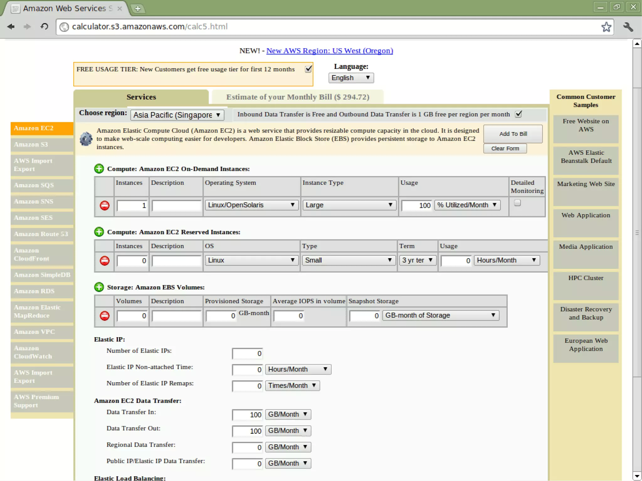642x481 pixels.
Task: Expand the Instance Type Large dropdown
Action: (x=349, y=205)
